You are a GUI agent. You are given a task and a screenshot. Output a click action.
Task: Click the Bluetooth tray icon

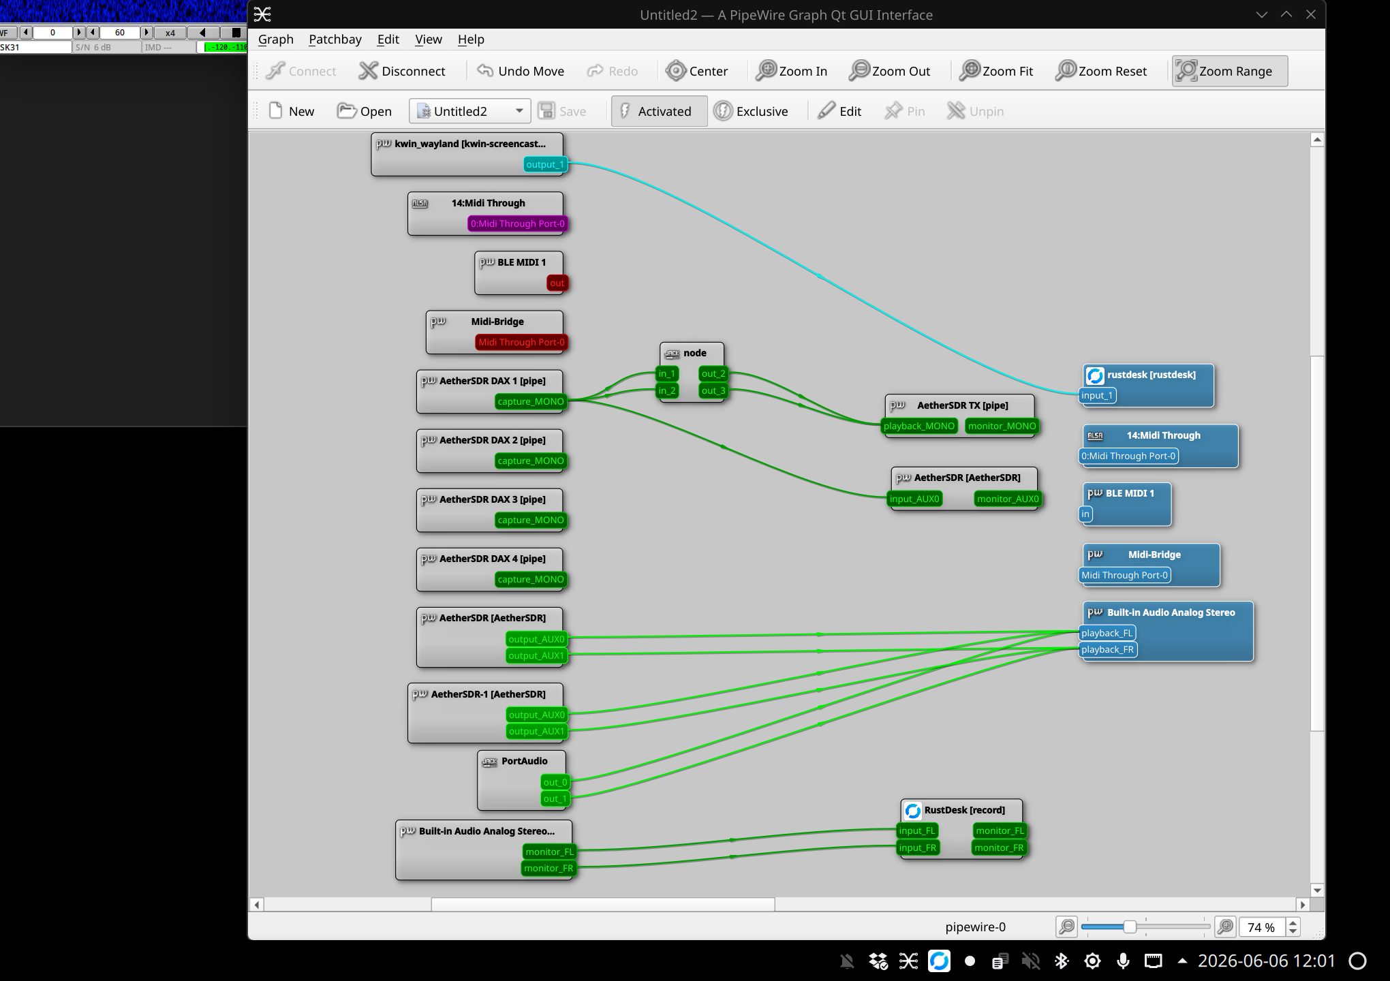click(1062, 961)
